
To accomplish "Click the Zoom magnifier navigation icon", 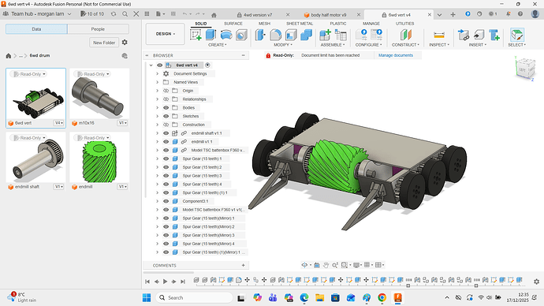I will 335,265.
